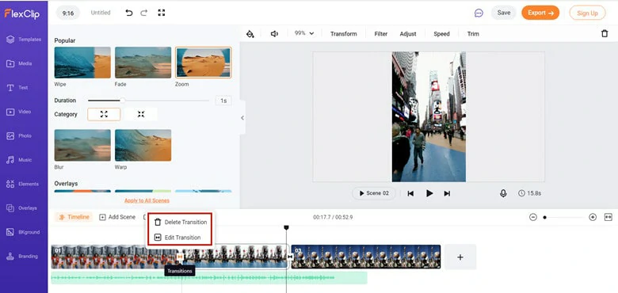Select the Zoom transition thumbnail
This screenshot has height=293, width=618.
(204, 63)
